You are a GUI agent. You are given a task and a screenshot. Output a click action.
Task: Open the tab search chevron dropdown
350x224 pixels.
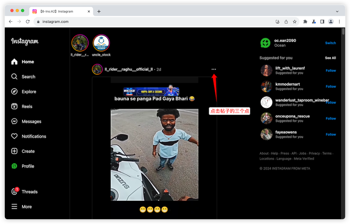[x=337, y=11]
